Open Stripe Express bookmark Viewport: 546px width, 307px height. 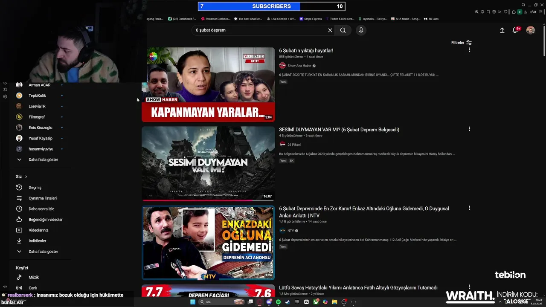(x=311, y=19)
